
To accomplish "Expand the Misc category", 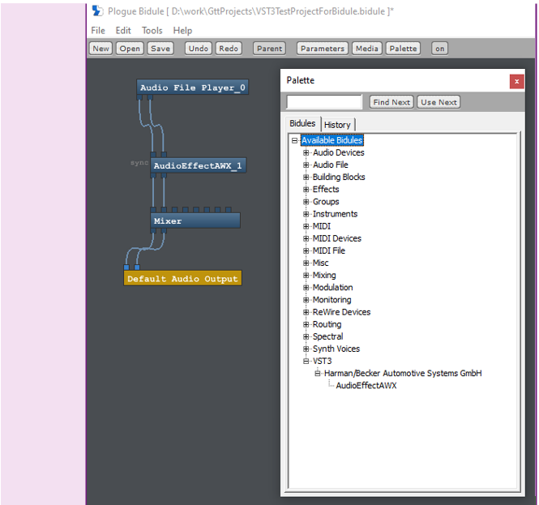I will [x=306, y=263].
